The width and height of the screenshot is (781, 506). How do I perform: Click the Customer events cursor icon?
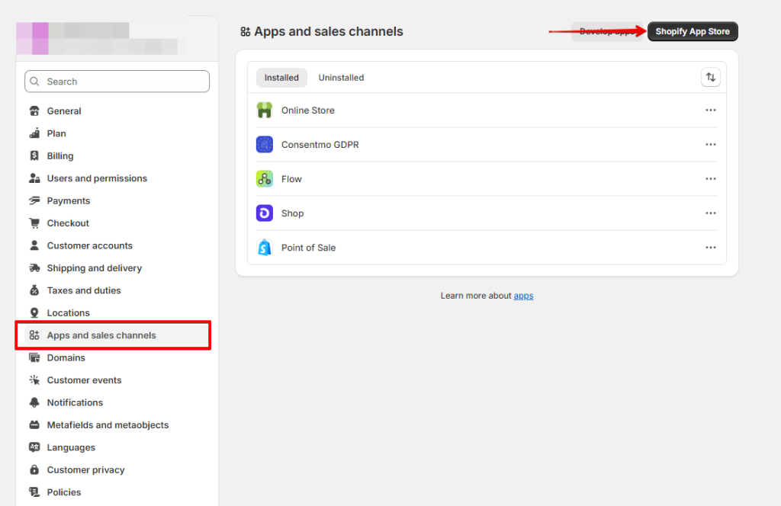[x=34, y=379]
